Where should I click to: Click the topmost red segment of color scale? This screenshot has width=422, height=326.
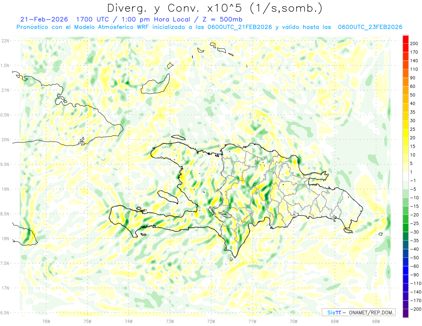(x=406, y=39)
